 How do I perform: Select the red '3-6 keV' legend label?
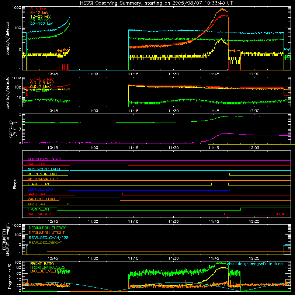tap(38, 9)
